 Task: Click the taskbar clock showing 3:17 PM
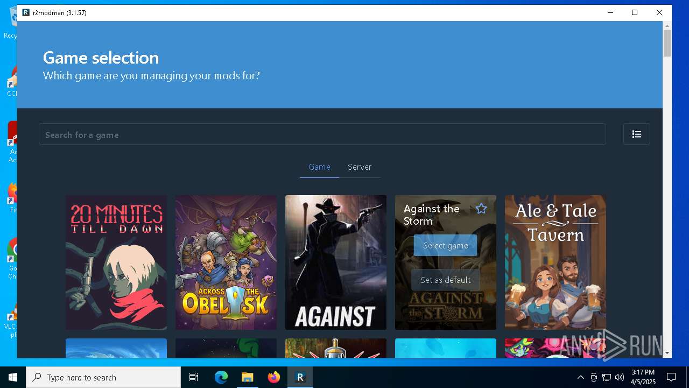(643, 377)
